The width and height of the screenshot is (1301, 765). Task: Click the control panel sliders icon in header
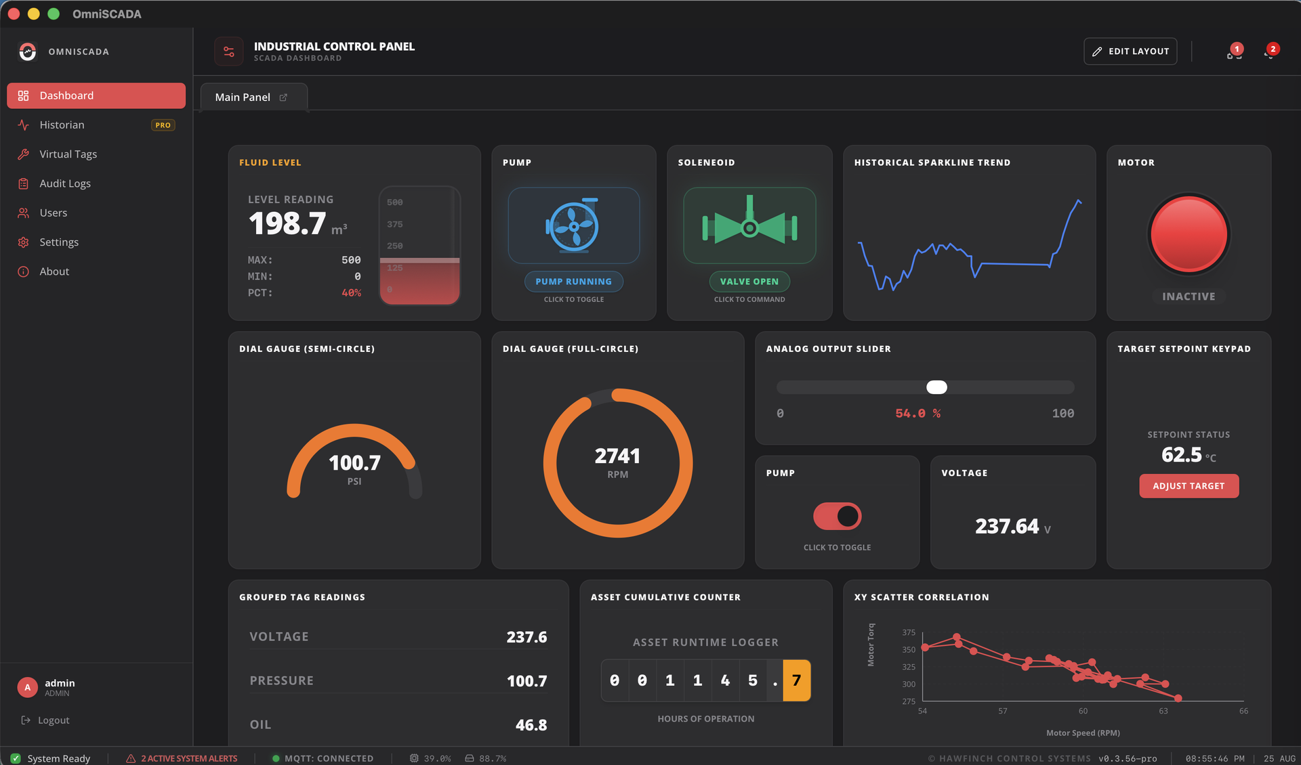228,51
